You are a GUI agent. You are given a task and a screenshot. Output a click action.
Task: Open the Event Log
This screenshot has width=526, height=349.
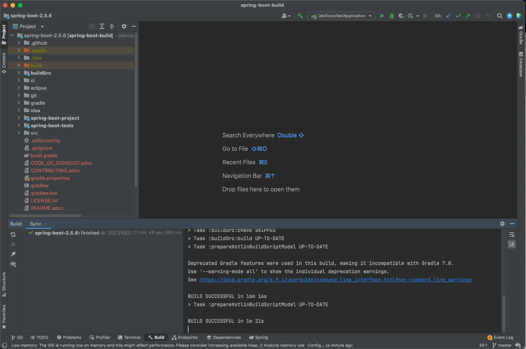(500, 337)
